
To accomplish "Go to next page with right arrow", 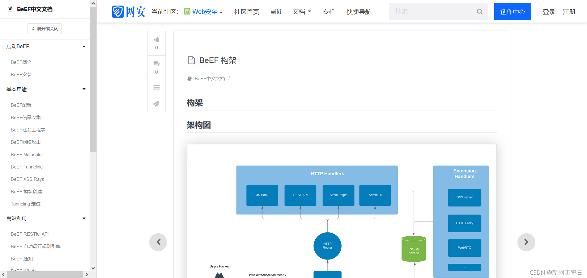I will click(526, 242).
